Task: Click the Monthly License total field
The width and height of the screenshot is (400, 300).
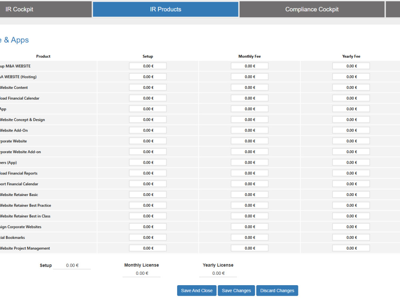Action: click(142, 273)
